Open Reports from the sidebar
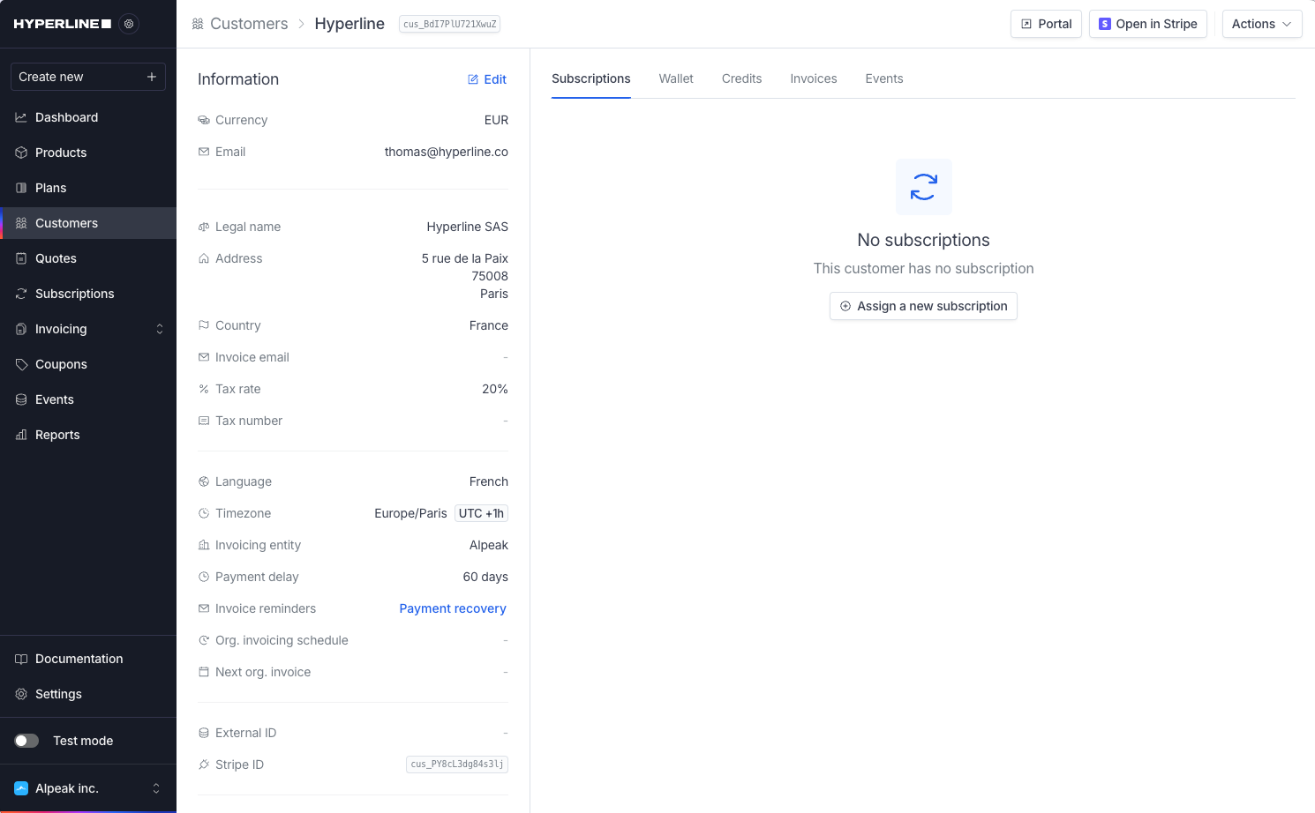1315x813 pixels. tap(88, 435)
